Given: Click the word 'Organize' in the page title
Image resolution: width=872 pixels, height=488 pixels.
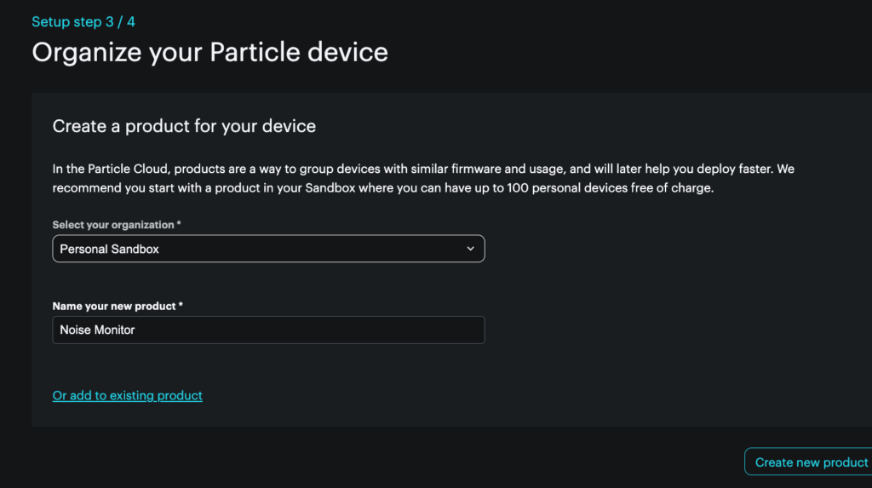Looking at the screenshot, I should [x=87, y=53].
